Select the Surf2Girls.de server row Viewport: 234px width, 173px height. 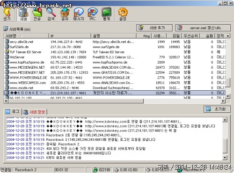coord(115,47)
